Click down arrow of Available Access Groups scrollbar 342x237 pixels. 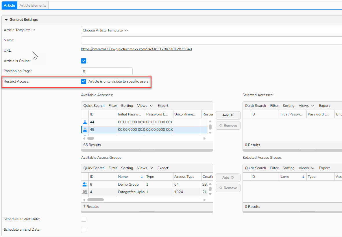[x=210, y=194]
